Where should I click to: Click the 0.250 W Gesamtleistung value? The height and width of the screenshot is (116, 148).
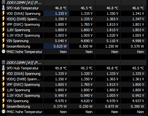pyautogui.click(x=86, y=106)
